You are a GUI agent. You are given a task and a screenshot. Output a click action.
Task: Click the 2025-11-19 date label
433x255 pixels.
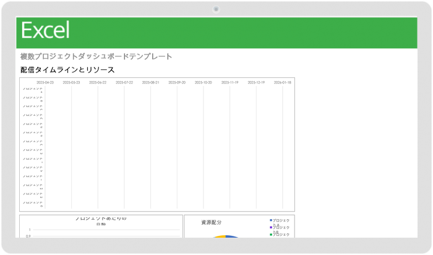click(229, 82)
